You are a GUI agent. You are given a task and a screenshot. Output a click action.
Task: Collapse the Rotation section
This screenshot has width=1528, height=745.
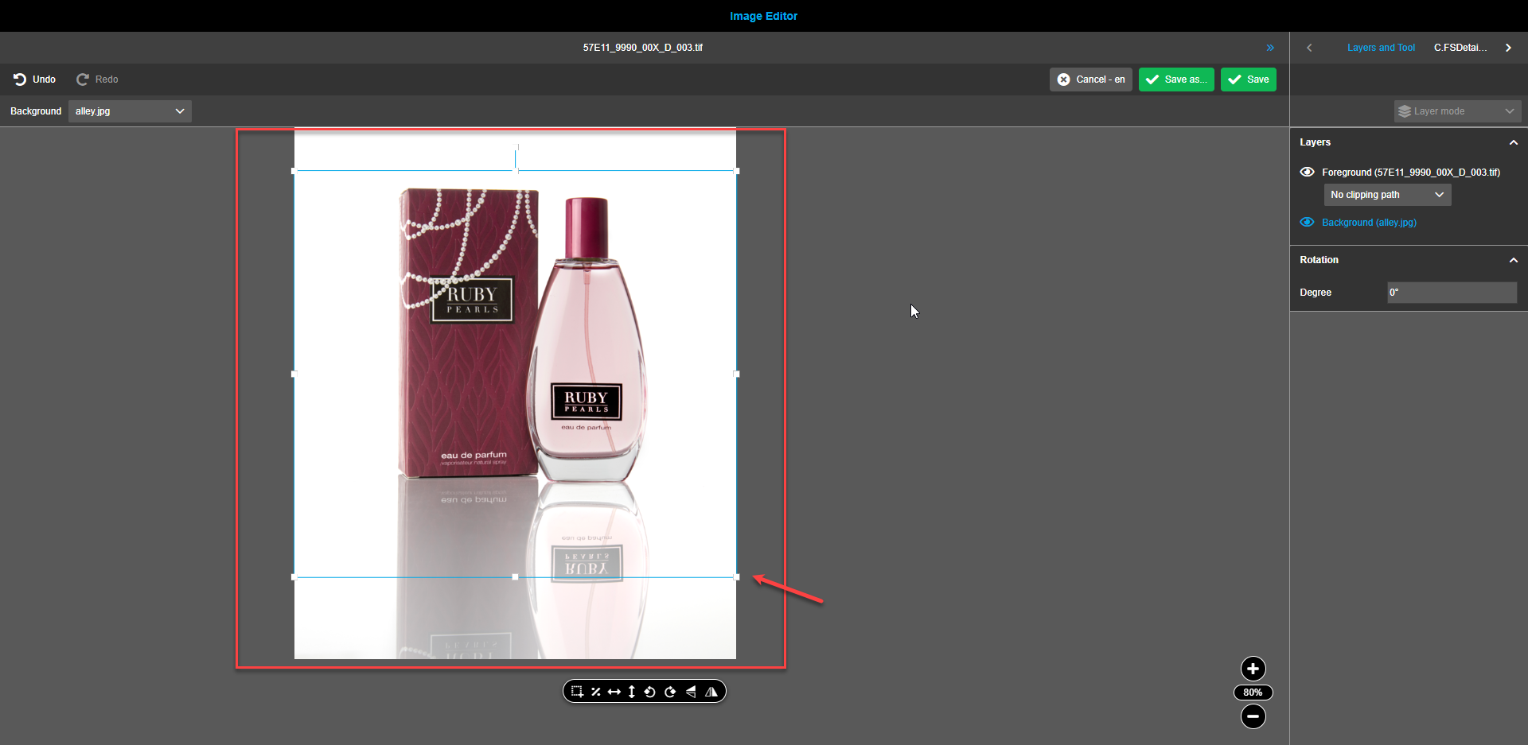[1513, 259]
